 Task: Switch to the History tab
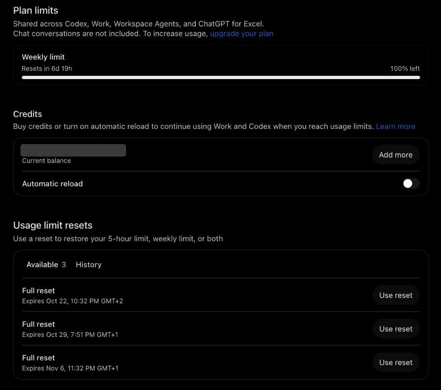tap(89, 265)
